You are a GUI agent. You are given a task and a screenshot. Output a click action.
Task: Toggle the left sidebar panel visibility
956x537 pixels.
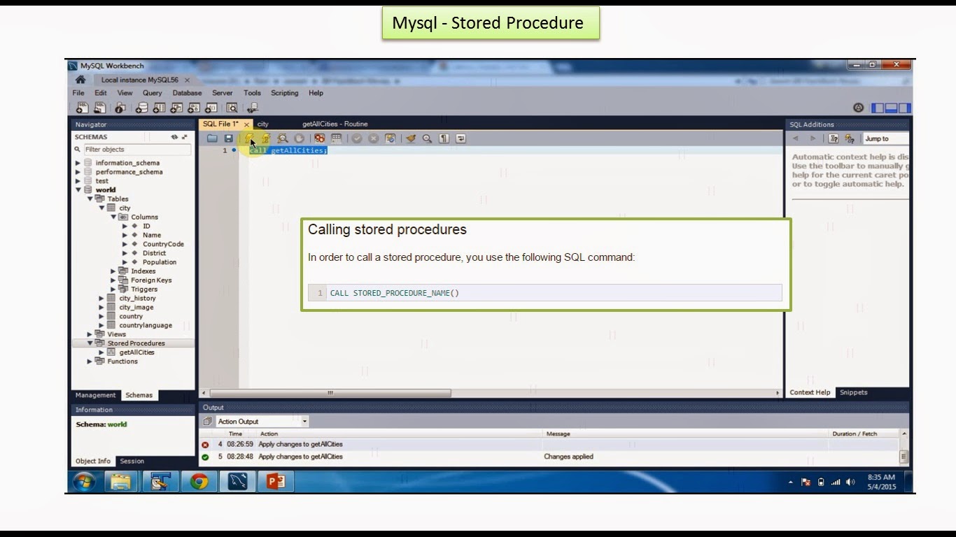878,108
